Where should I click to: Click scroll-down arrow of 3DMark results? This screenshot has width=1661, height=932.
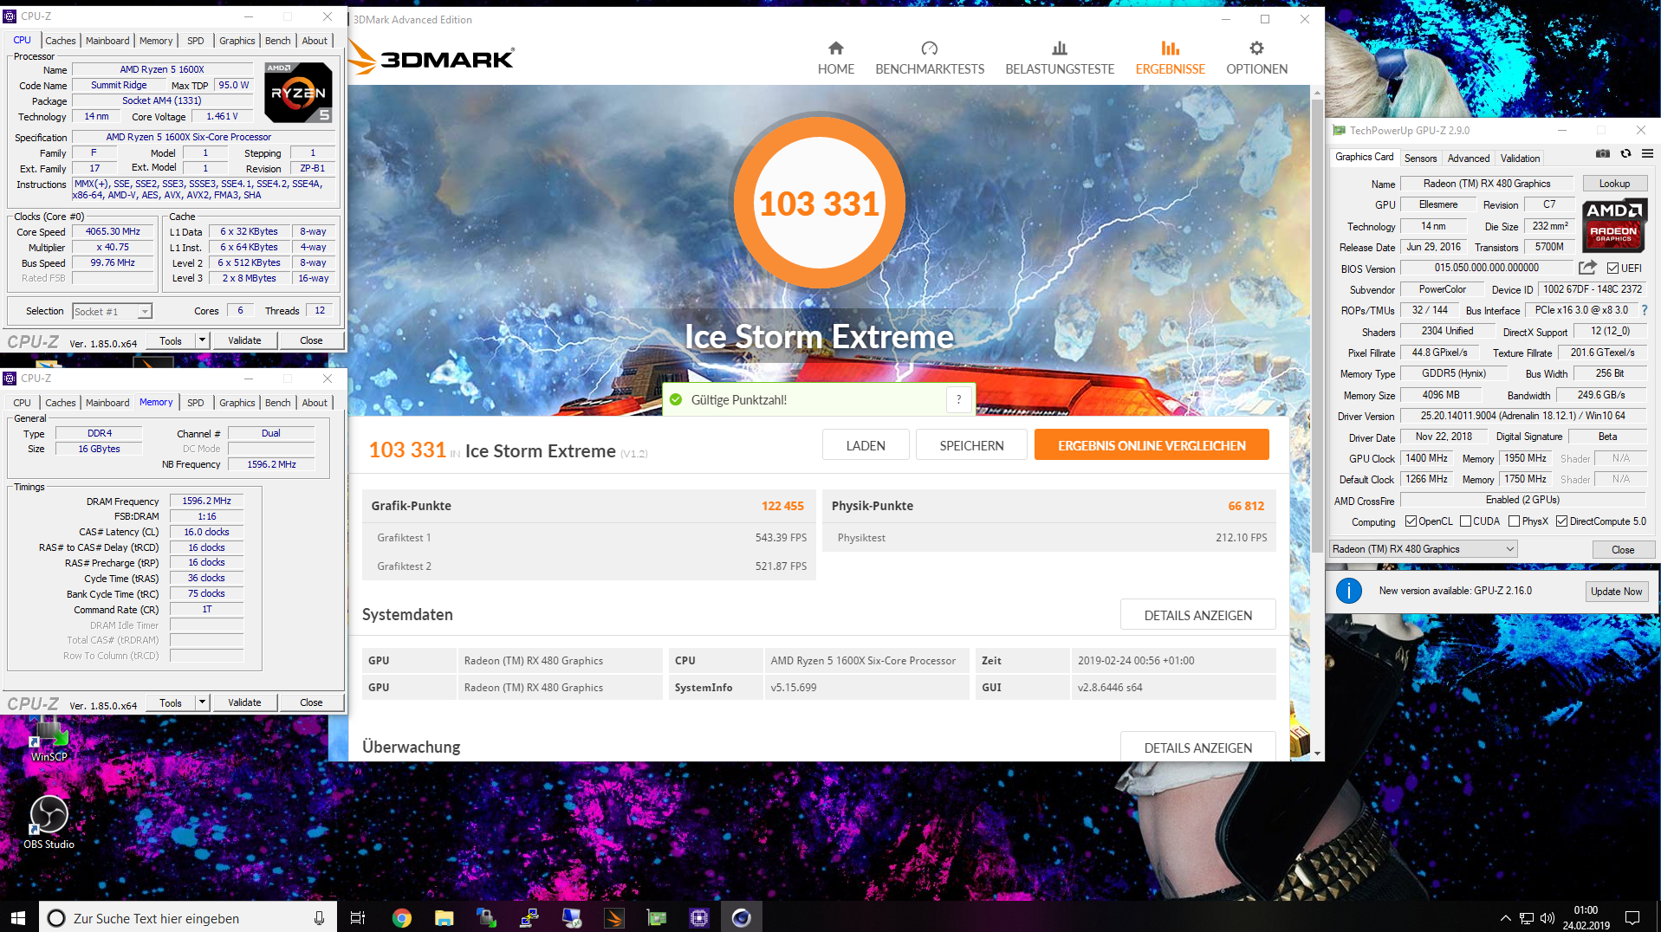point(1317,754)
